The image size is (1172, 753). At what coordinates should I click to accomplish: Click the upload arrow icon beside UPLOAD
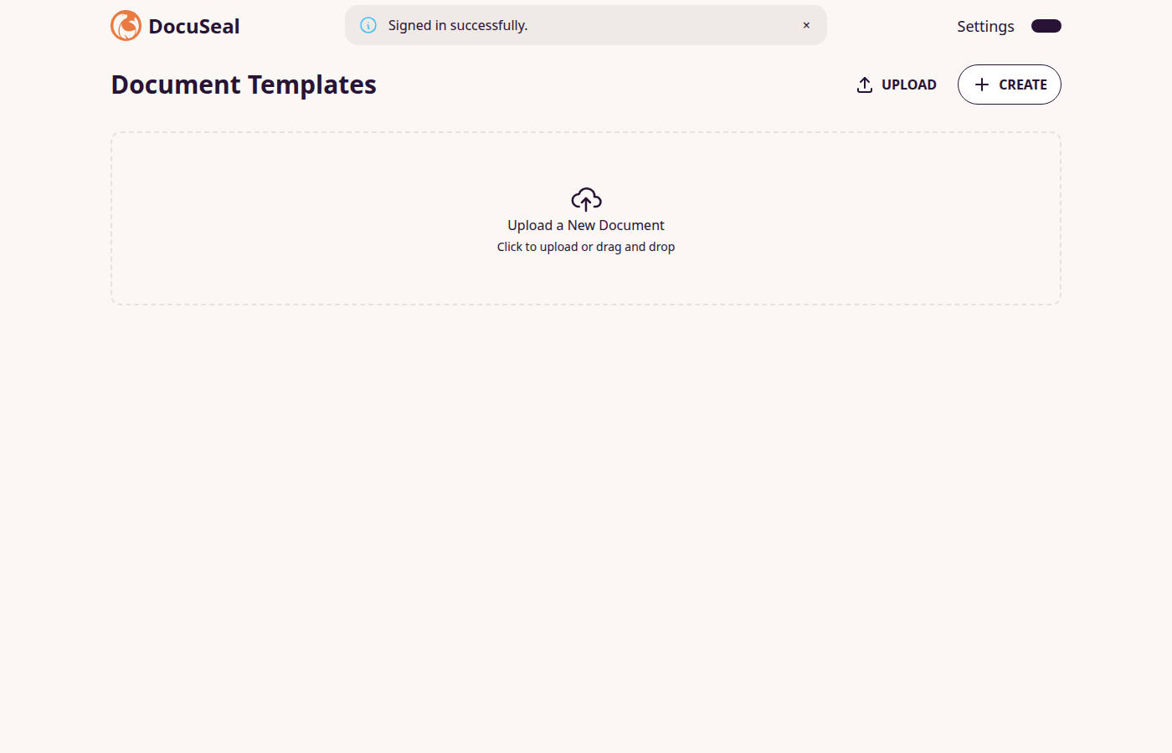pyautogui.click(x=865, y=85)
